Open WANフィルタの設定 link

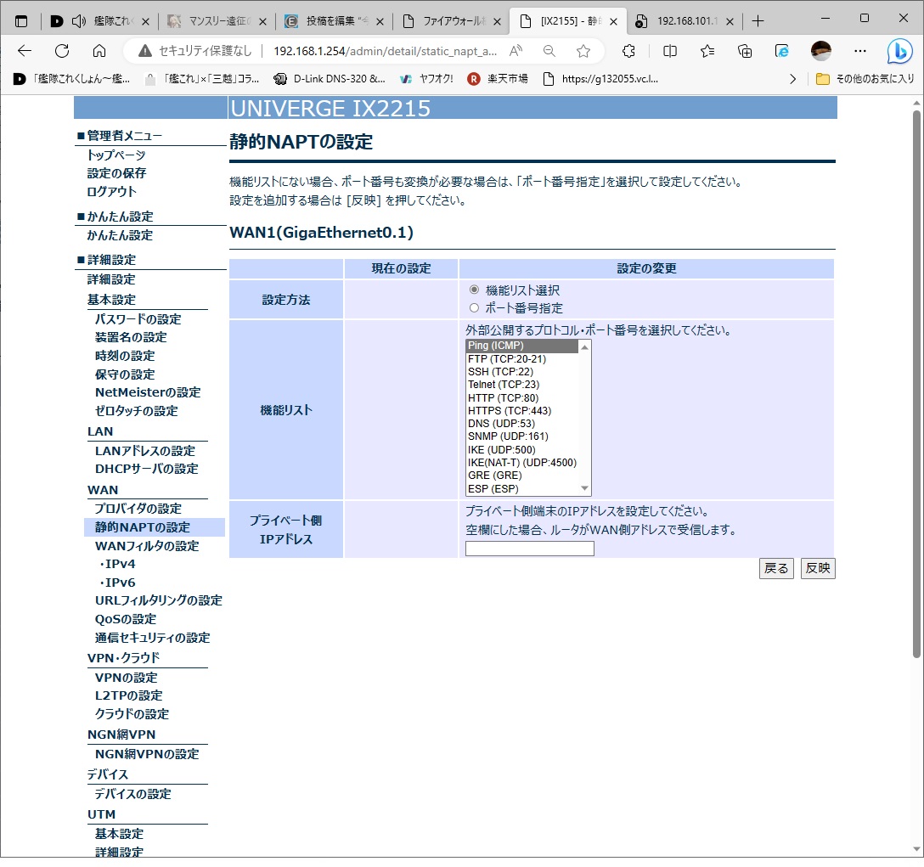point(147,546)
